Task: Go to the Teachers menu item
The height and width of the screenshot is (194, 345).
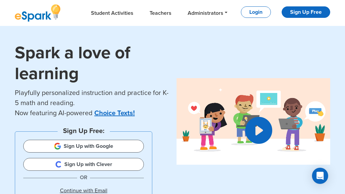Action: click(x=160, y=13)
